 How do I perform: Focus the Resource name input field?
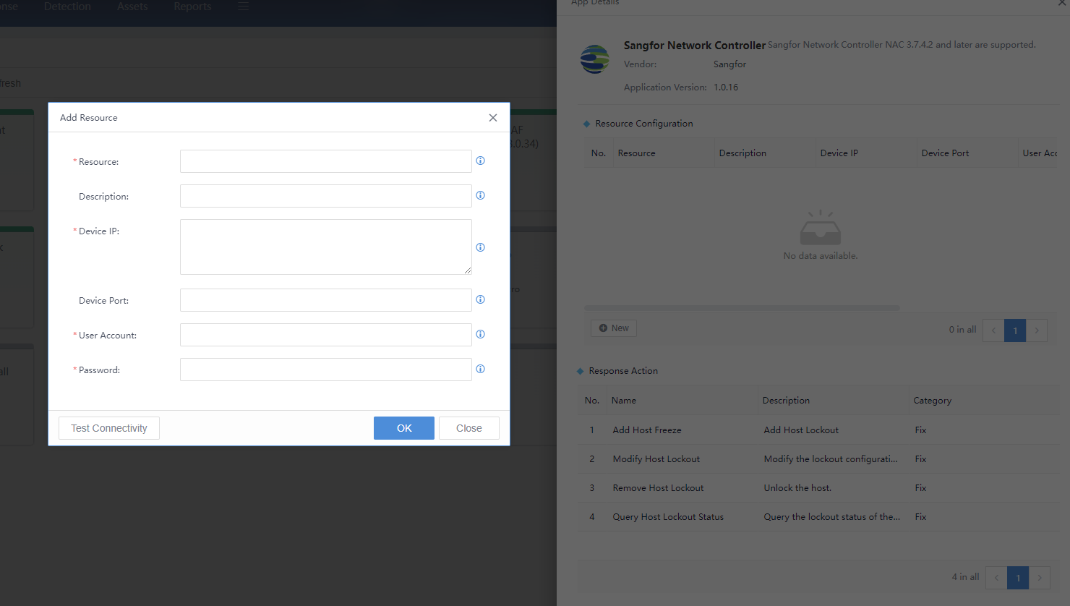(325, 161)
